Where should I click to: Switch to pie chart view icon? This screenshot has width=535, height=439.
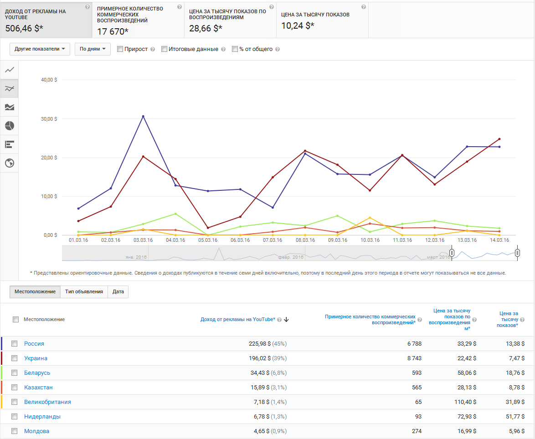pyautogui.click(x=10, y=126)
